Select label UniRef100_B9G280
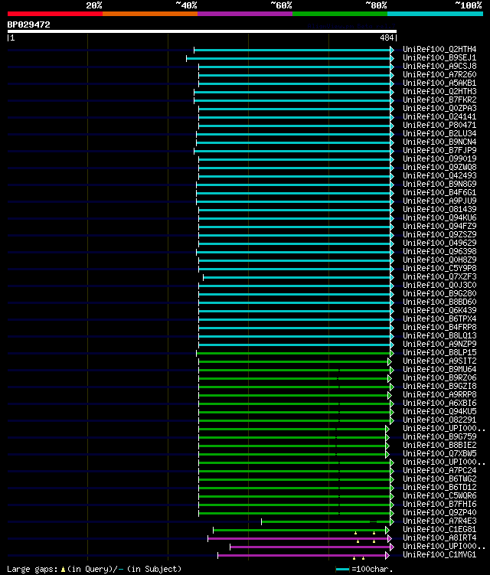The image size is (490, 575). coord(439,294)
